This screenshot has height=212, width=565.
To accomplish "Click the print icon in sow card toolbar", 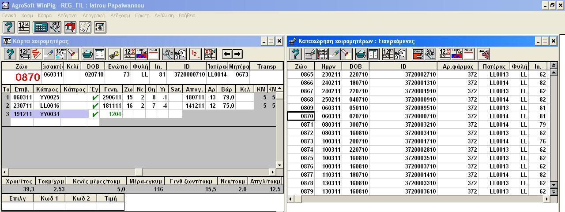I will 87,54.
